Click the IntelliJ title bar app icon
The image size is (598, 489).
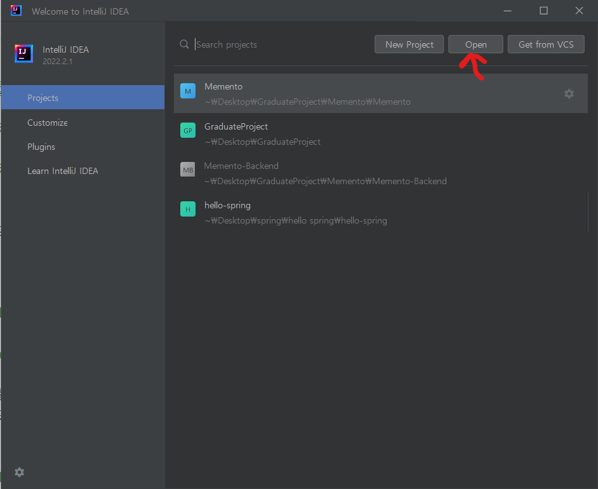click(16, 10)
